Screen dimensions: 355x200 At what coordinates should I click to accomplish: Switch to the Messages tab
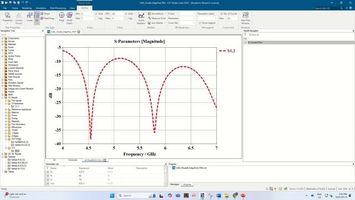point(175,184)
